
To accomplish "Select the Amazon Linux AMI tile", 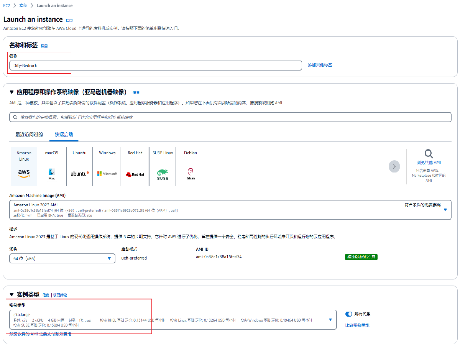I will (x=24, y=166).
